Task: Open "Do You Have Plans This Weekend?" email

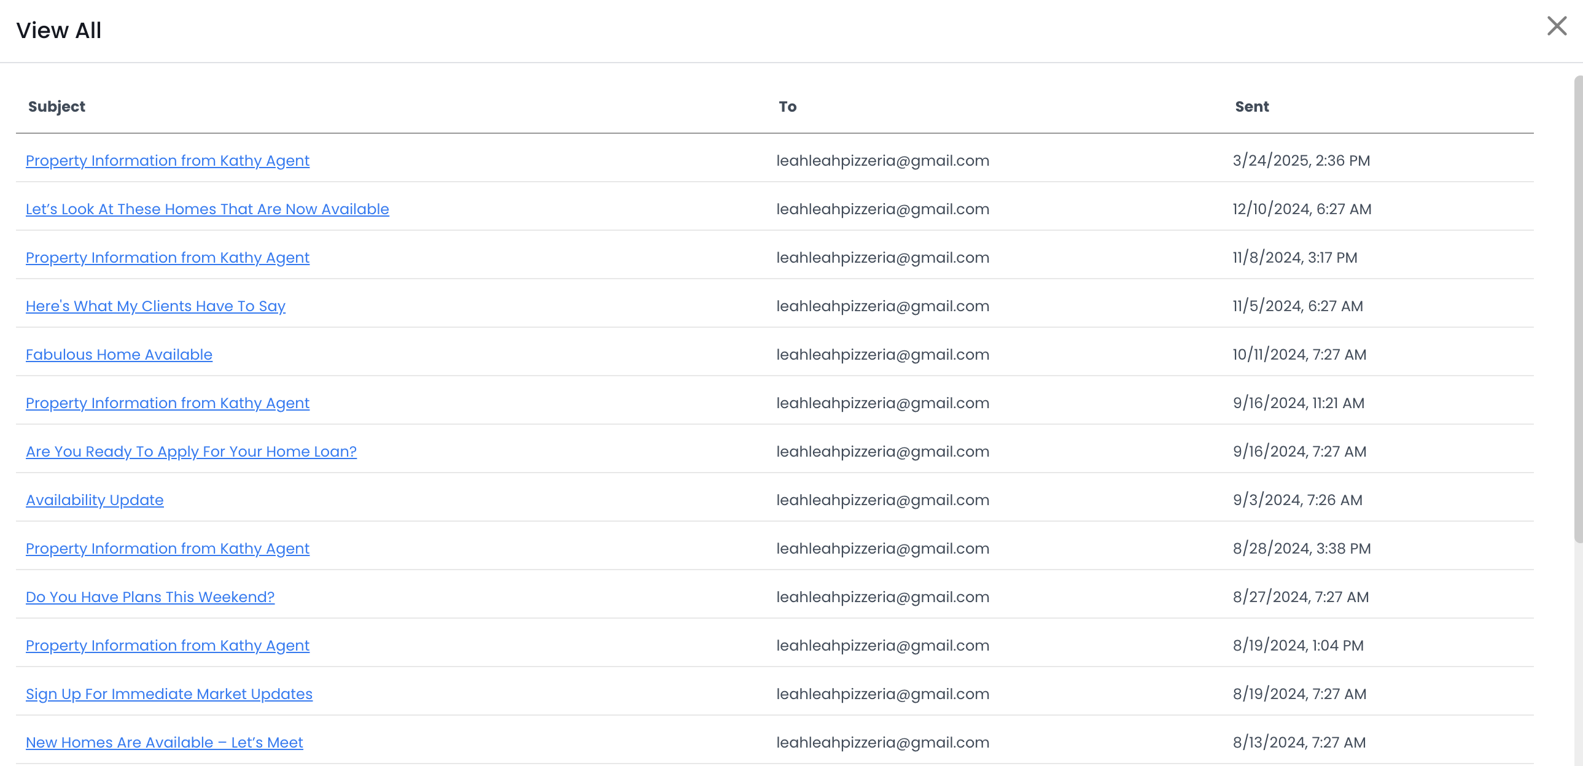Action: pos(150,598)
